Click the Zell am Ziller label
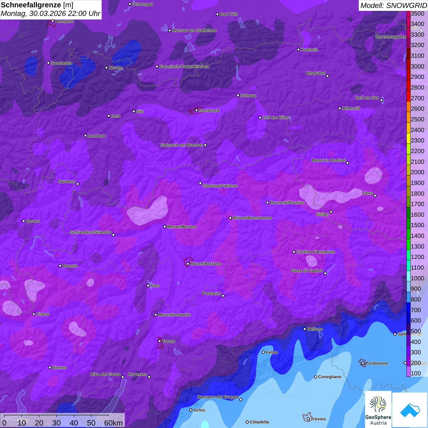Screen dimensions: 428x428 tap(276, 117)
